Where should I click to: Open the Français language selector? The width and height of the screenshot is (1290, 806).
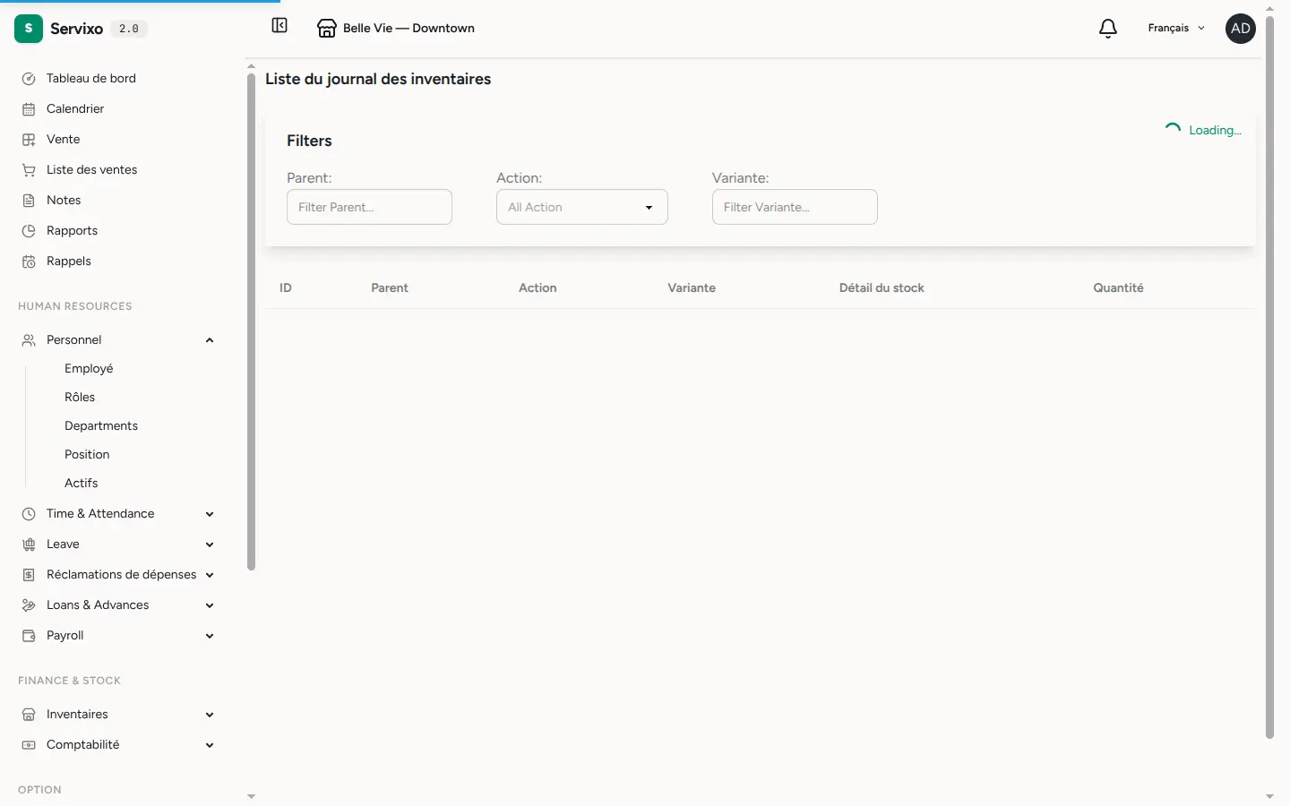point(1176,29)
